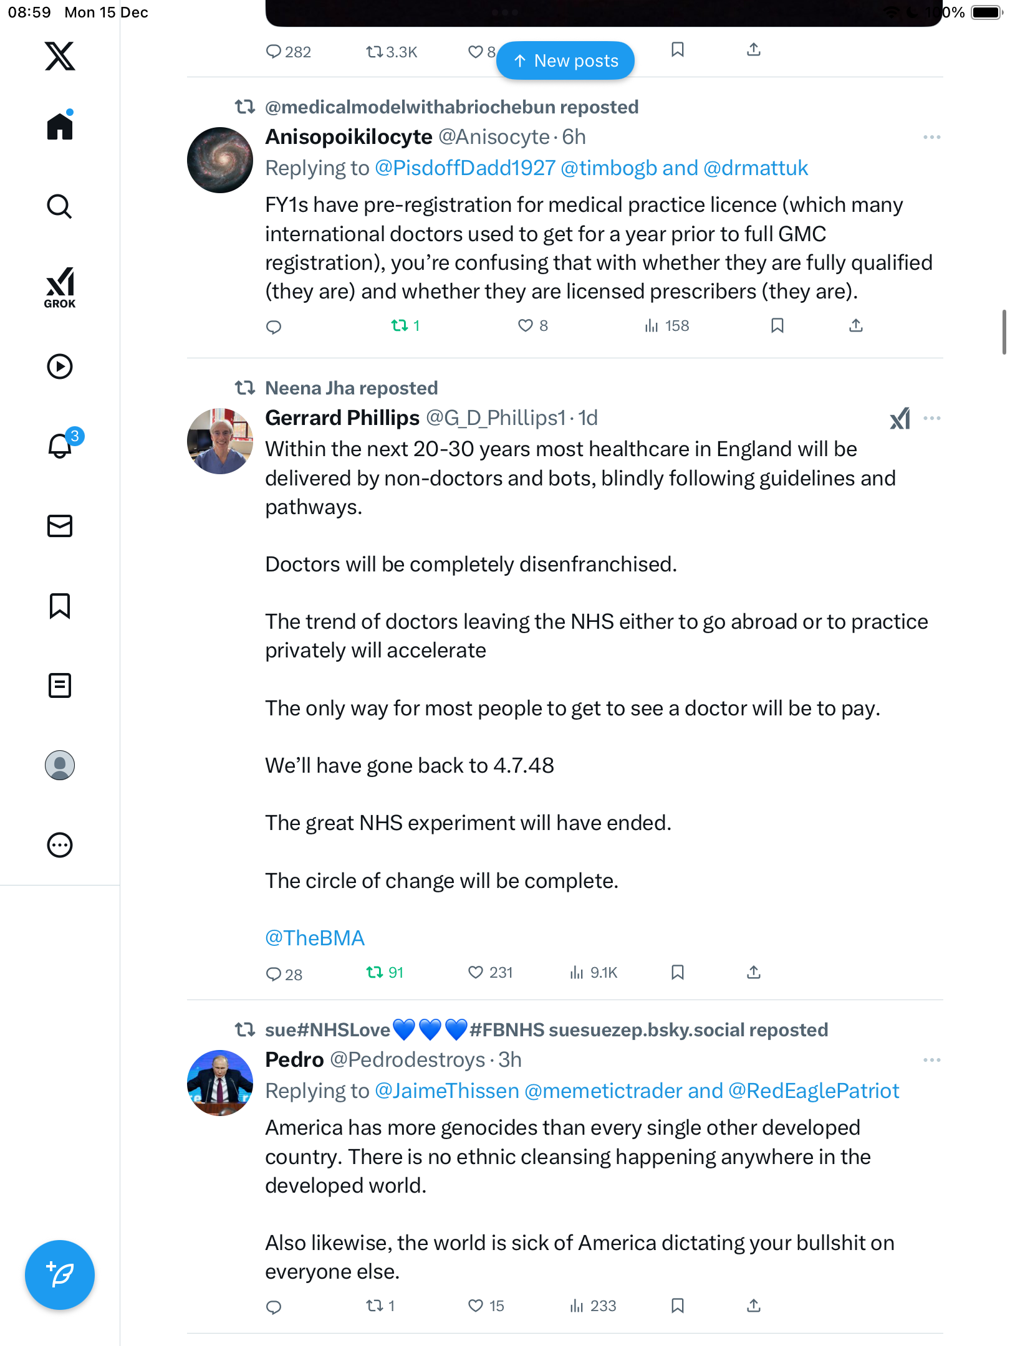Compose a new post with floating button
The height and width of the screenshot is (1346, 1010).
click(x=60, y=1274)
